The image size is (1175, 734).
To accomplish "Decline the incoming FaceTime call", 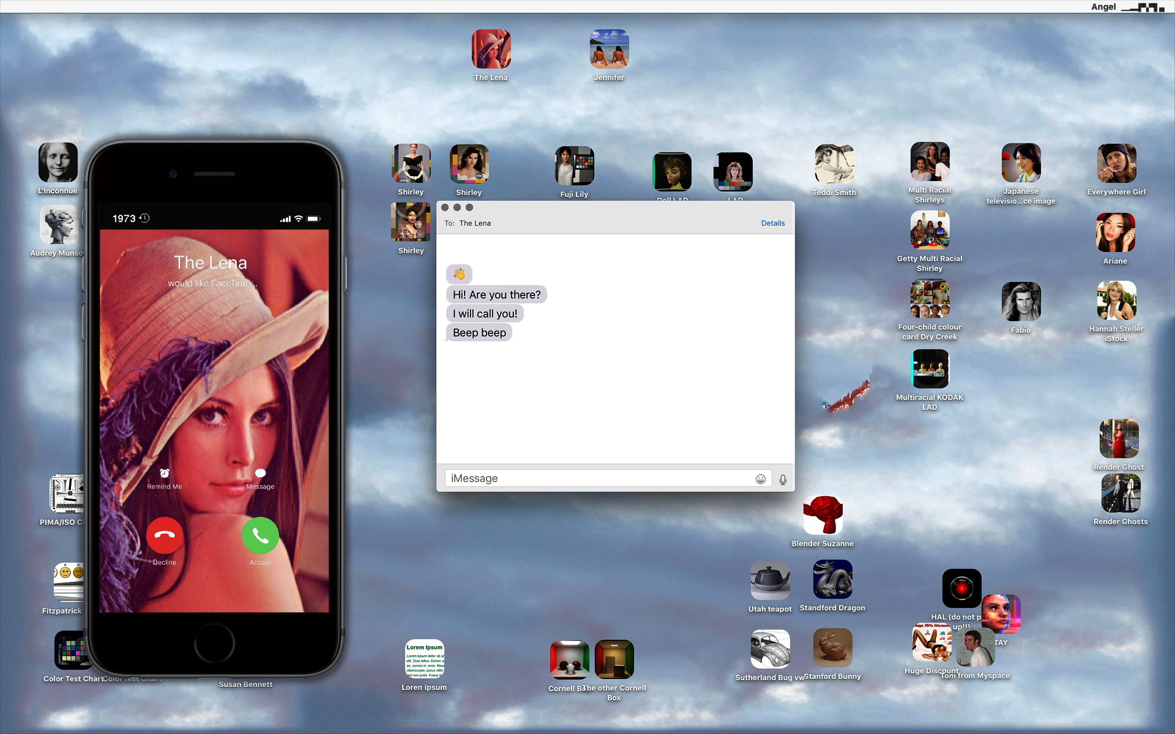I will (164, 535).
